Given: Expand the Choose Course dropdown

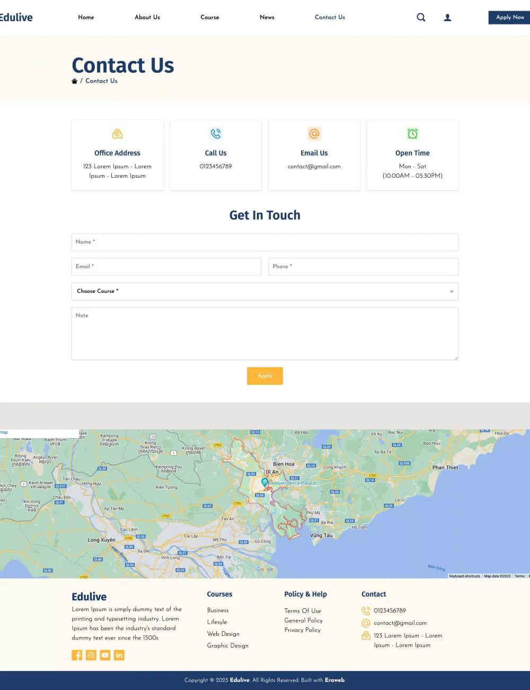Looking at the screenshot, I should click(x=264, y=291).
